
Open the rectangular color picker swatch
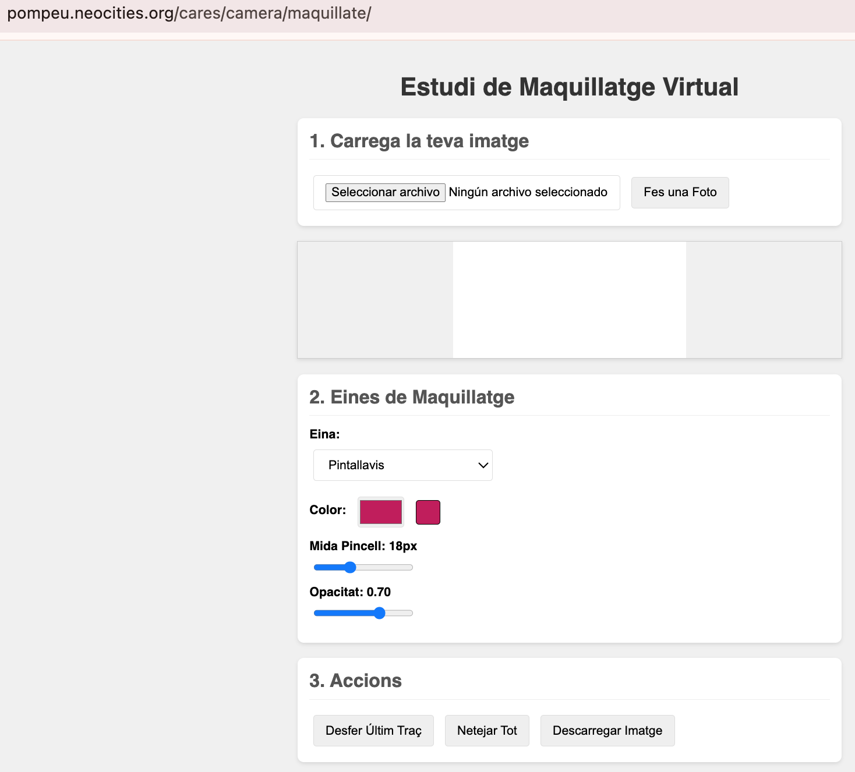pyautogui.click(x=380, y=512)
